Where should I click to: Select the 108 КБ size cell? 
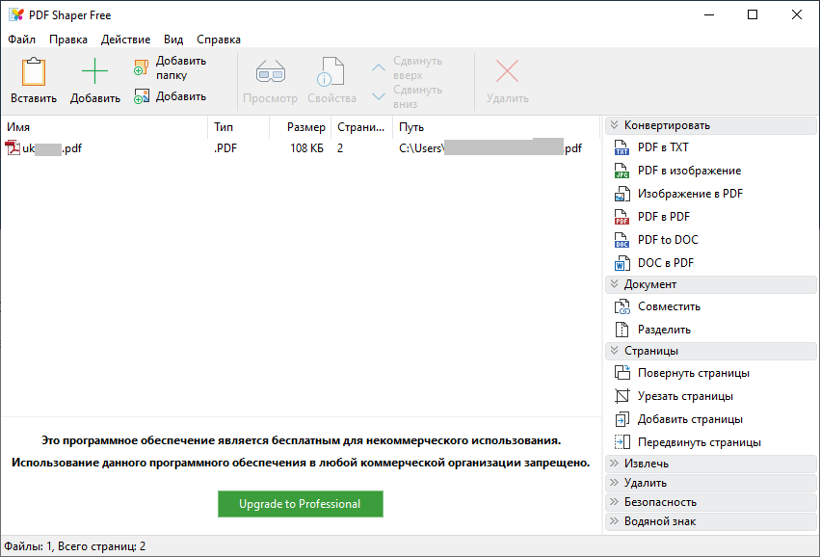(306, 148)
